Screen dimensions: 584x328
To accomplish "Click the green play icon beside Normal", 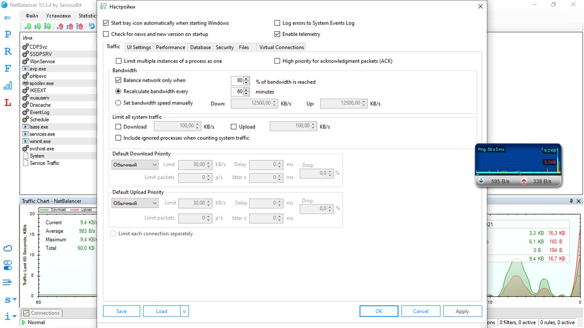I will pos(23,322).
